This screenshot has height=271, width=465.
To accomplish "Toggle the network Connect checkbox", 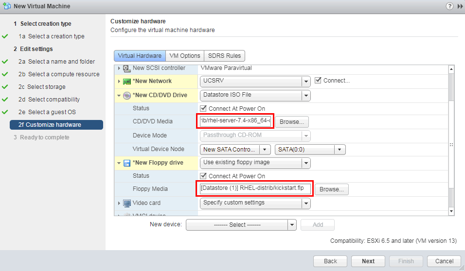I will click(x=318, y=80).
